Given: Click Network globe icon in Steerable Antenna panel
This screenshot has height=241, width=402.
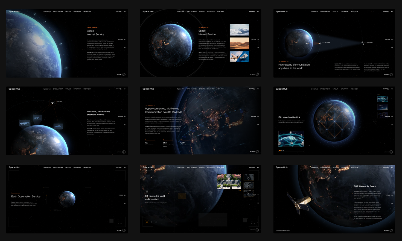Looking at the screenshot, I should coord(124,152).
